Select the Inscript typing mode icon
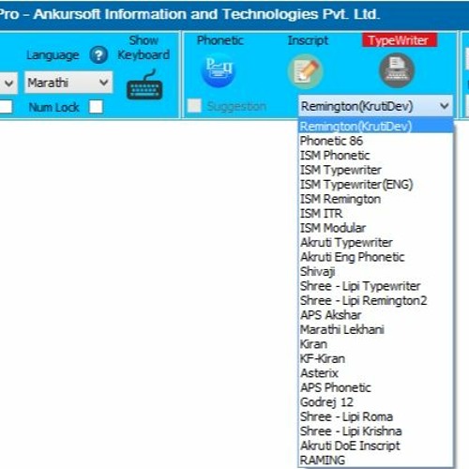 305,71
